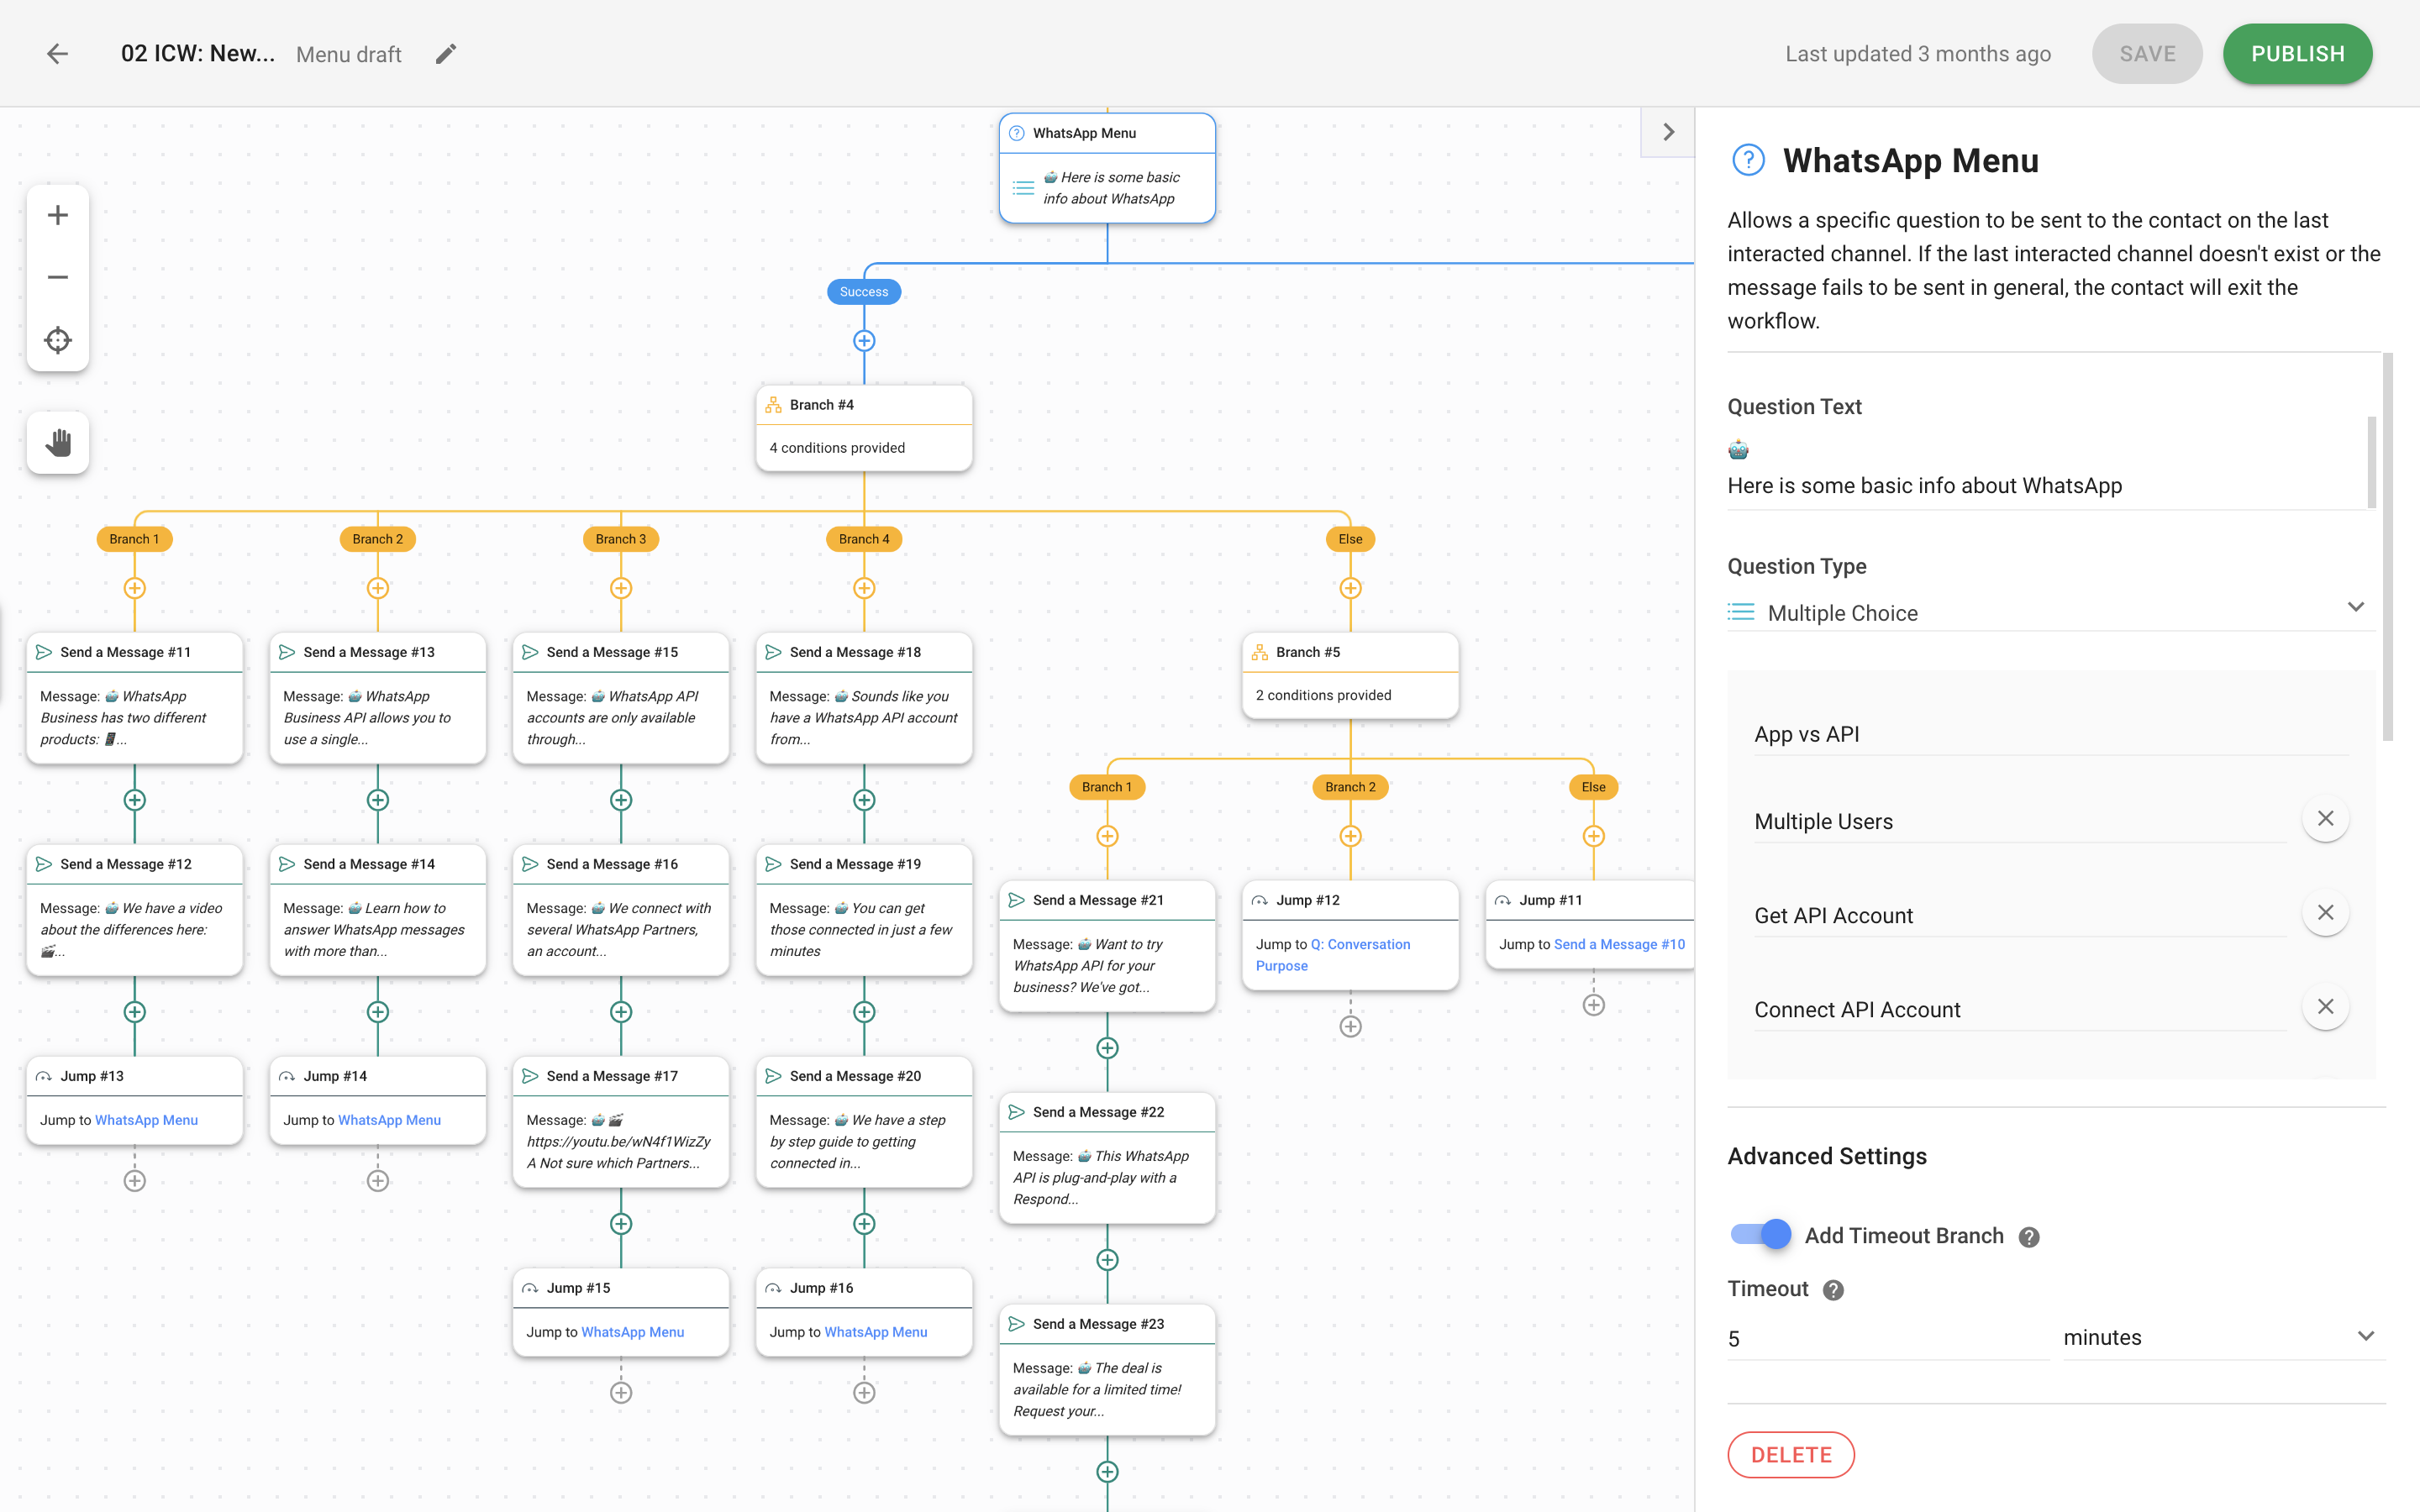Screen dimensions: 2420x1512
Task: Add a step under Branch 3 label
Action: pos(621,588)
